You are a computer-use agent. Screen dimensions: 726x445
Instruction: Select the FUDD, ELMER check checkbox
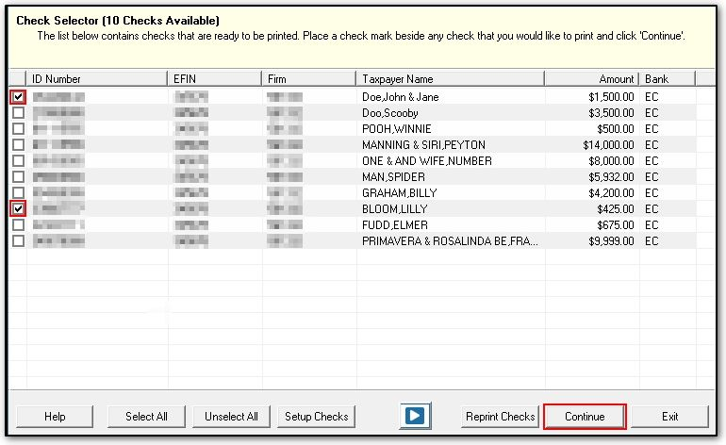18,225
